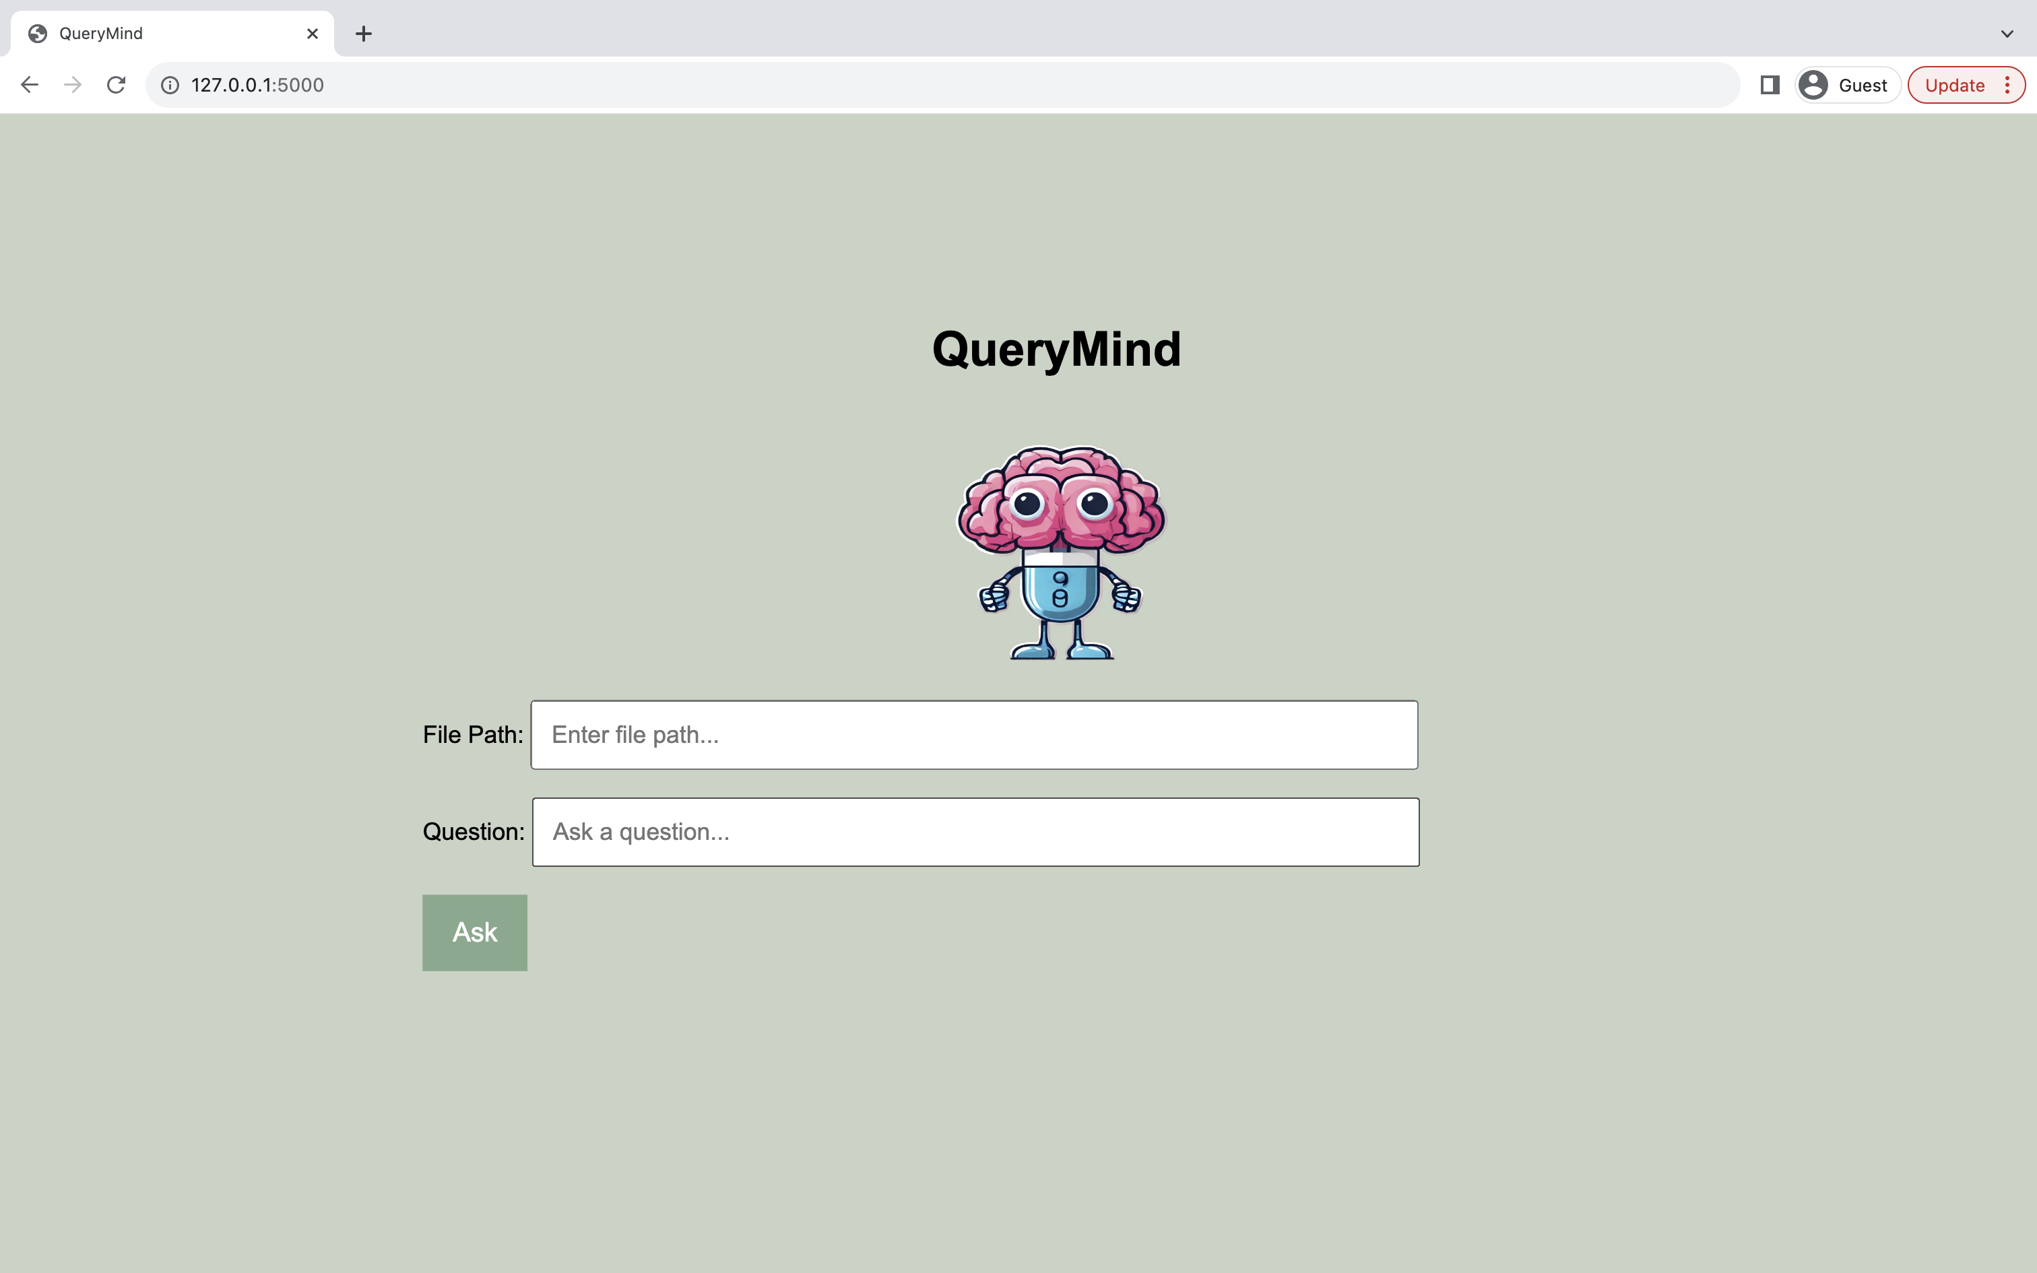
Task: Toggle the browser side panel
Action: pyautogui.click(x=1770, y=85)
